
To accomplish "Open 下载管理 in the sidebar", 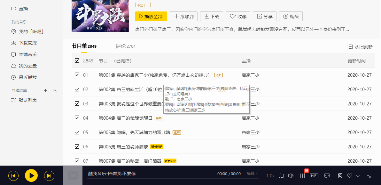I will [x=27, y=43].
